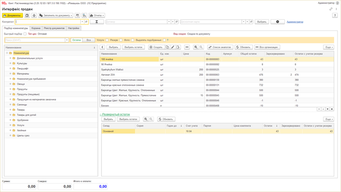This screenshot has height=192, width=341.
Task: Click the percent discount button near Администратор
Action: tap(277, 22)
